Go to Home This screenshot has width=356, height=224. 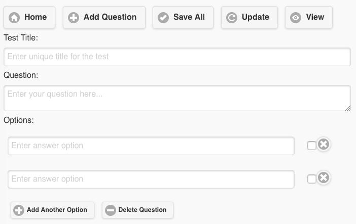click(x=29, y=17)
